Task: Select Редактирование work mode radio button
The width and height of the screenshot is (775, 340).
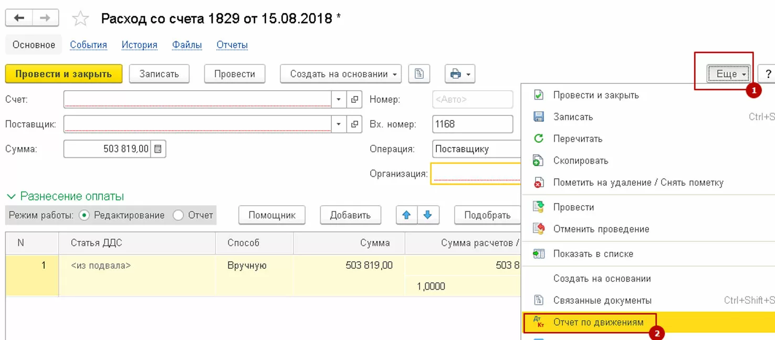Action: click(x=84, y=215)
